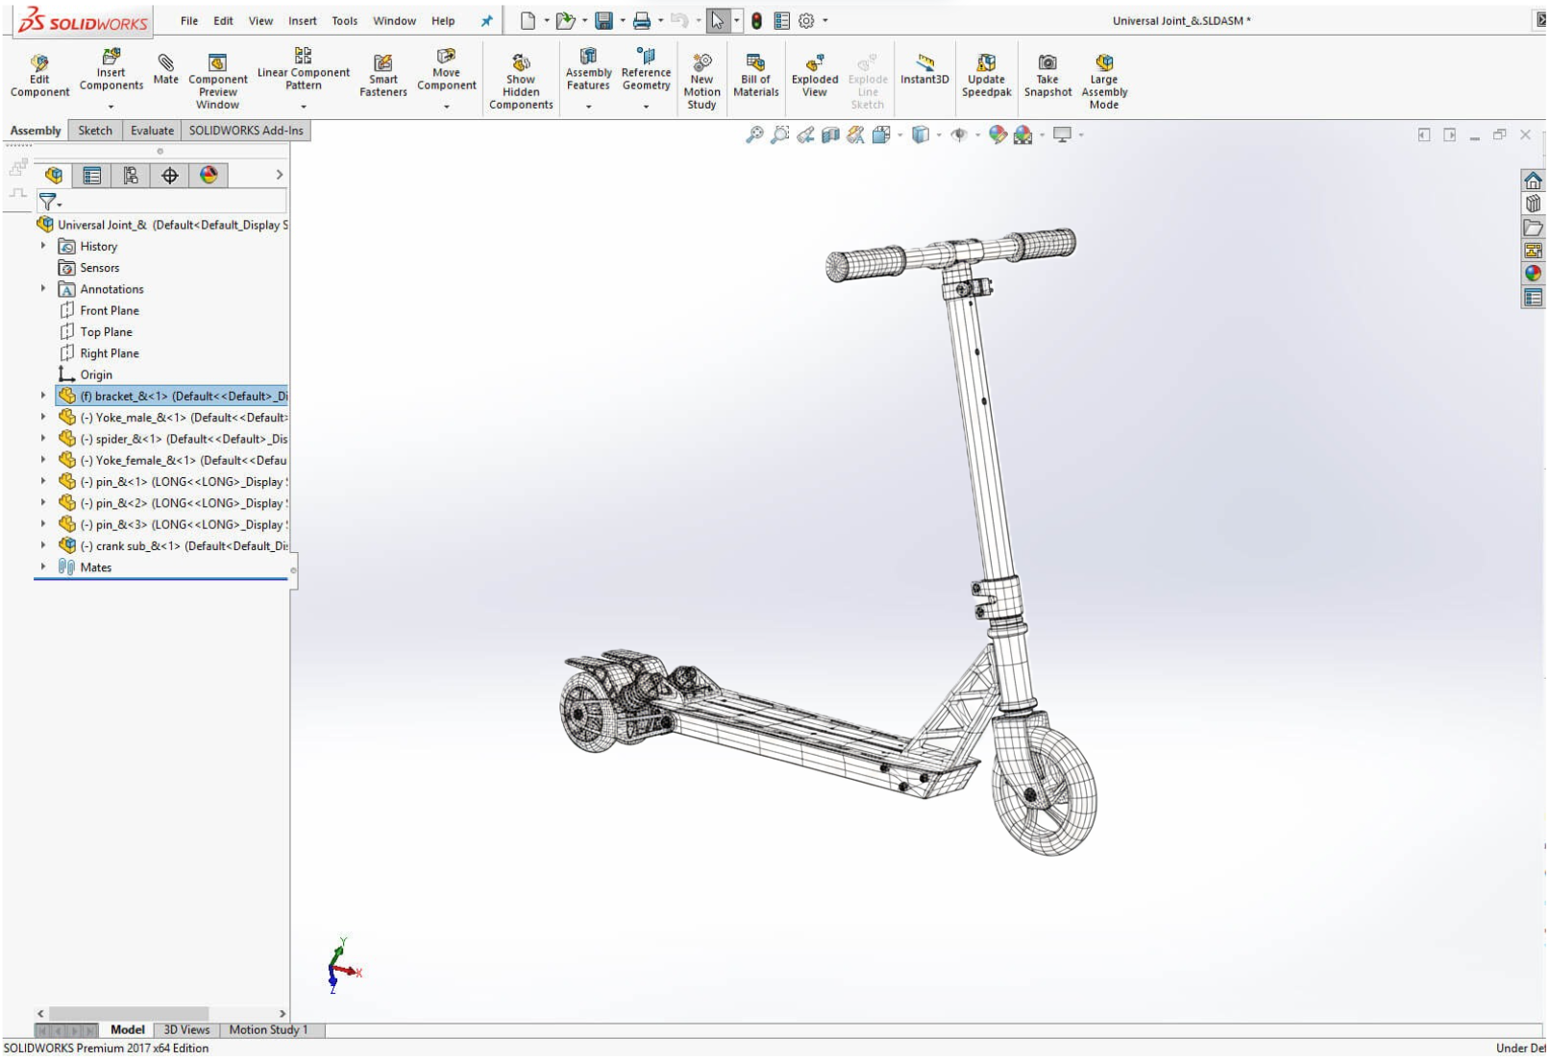
Task: Toggle Show Hidden Components
Action: [521, 81]
